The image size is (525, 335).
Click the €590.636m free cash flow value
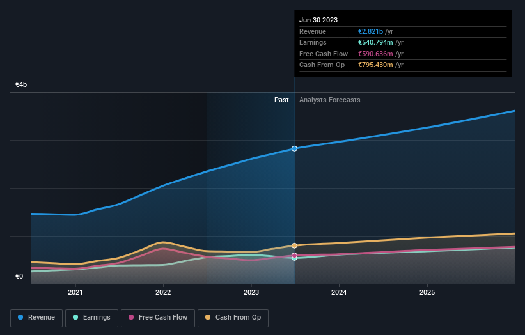click(x=375, y=54)
